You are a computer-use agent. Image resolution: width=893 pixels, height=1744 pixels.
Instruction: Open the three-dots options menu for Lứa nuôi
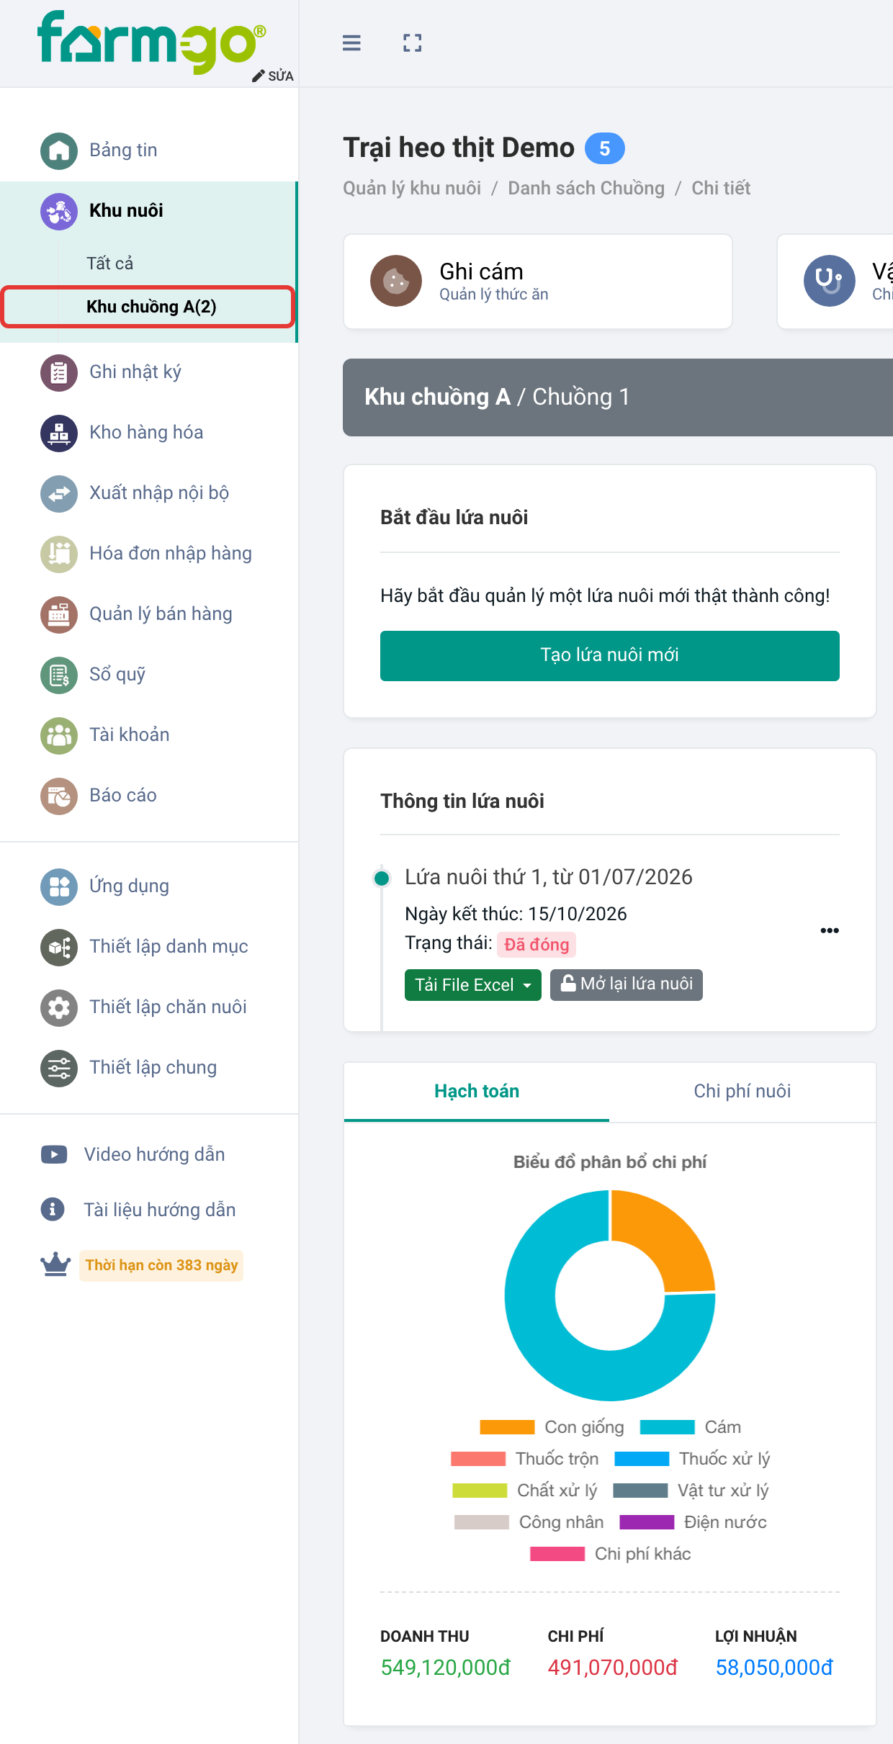(830, 930)
